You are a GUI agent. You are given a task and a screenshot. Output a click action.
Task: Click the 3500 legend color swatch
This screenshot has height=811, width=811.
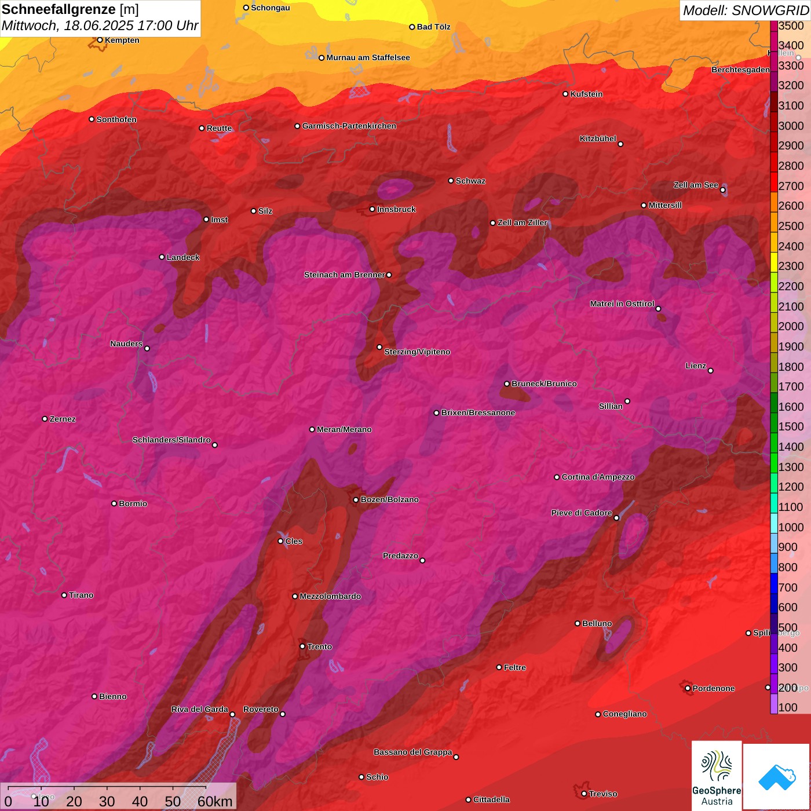click(774, 25)
